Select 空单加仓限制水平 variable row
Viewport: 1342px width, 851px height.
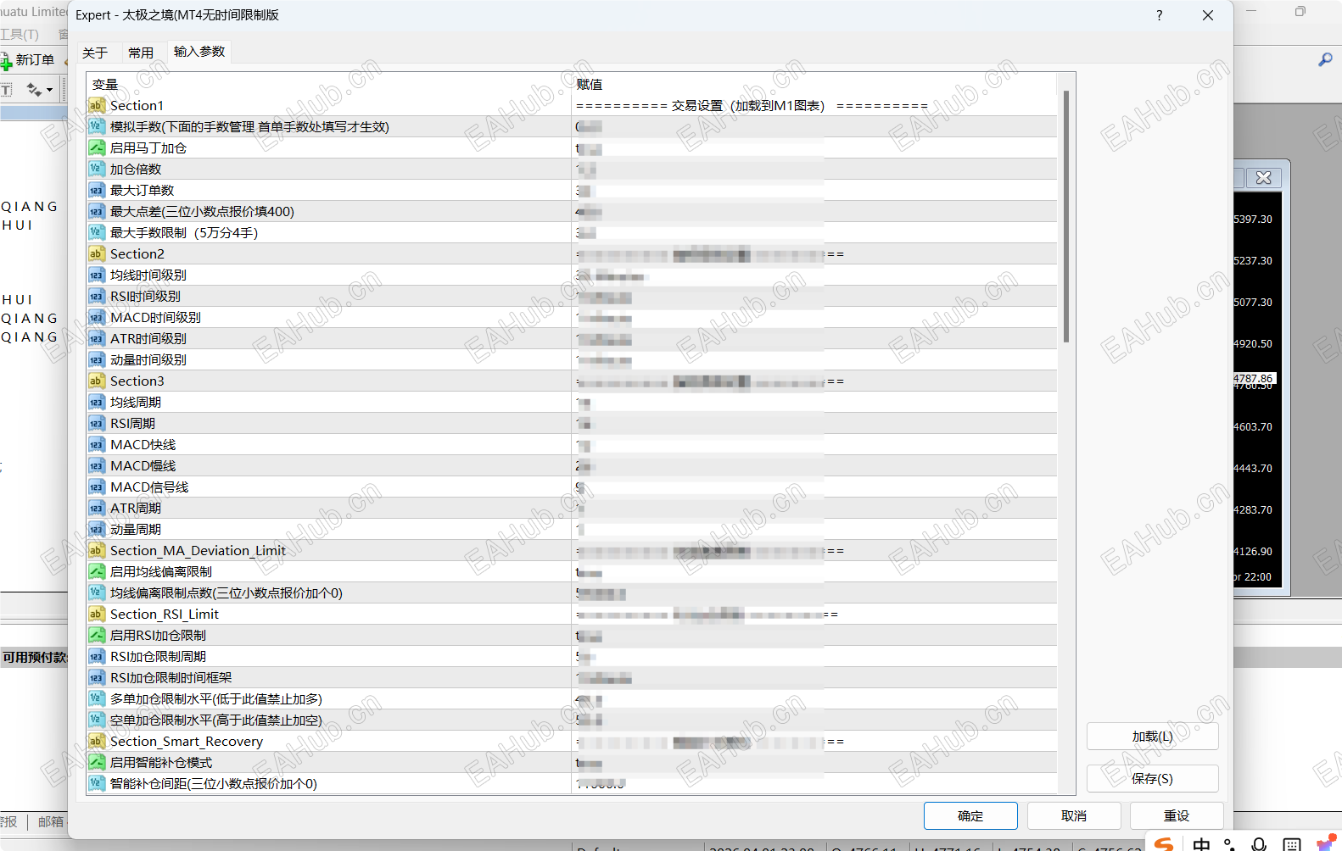(x=572, y=720)
